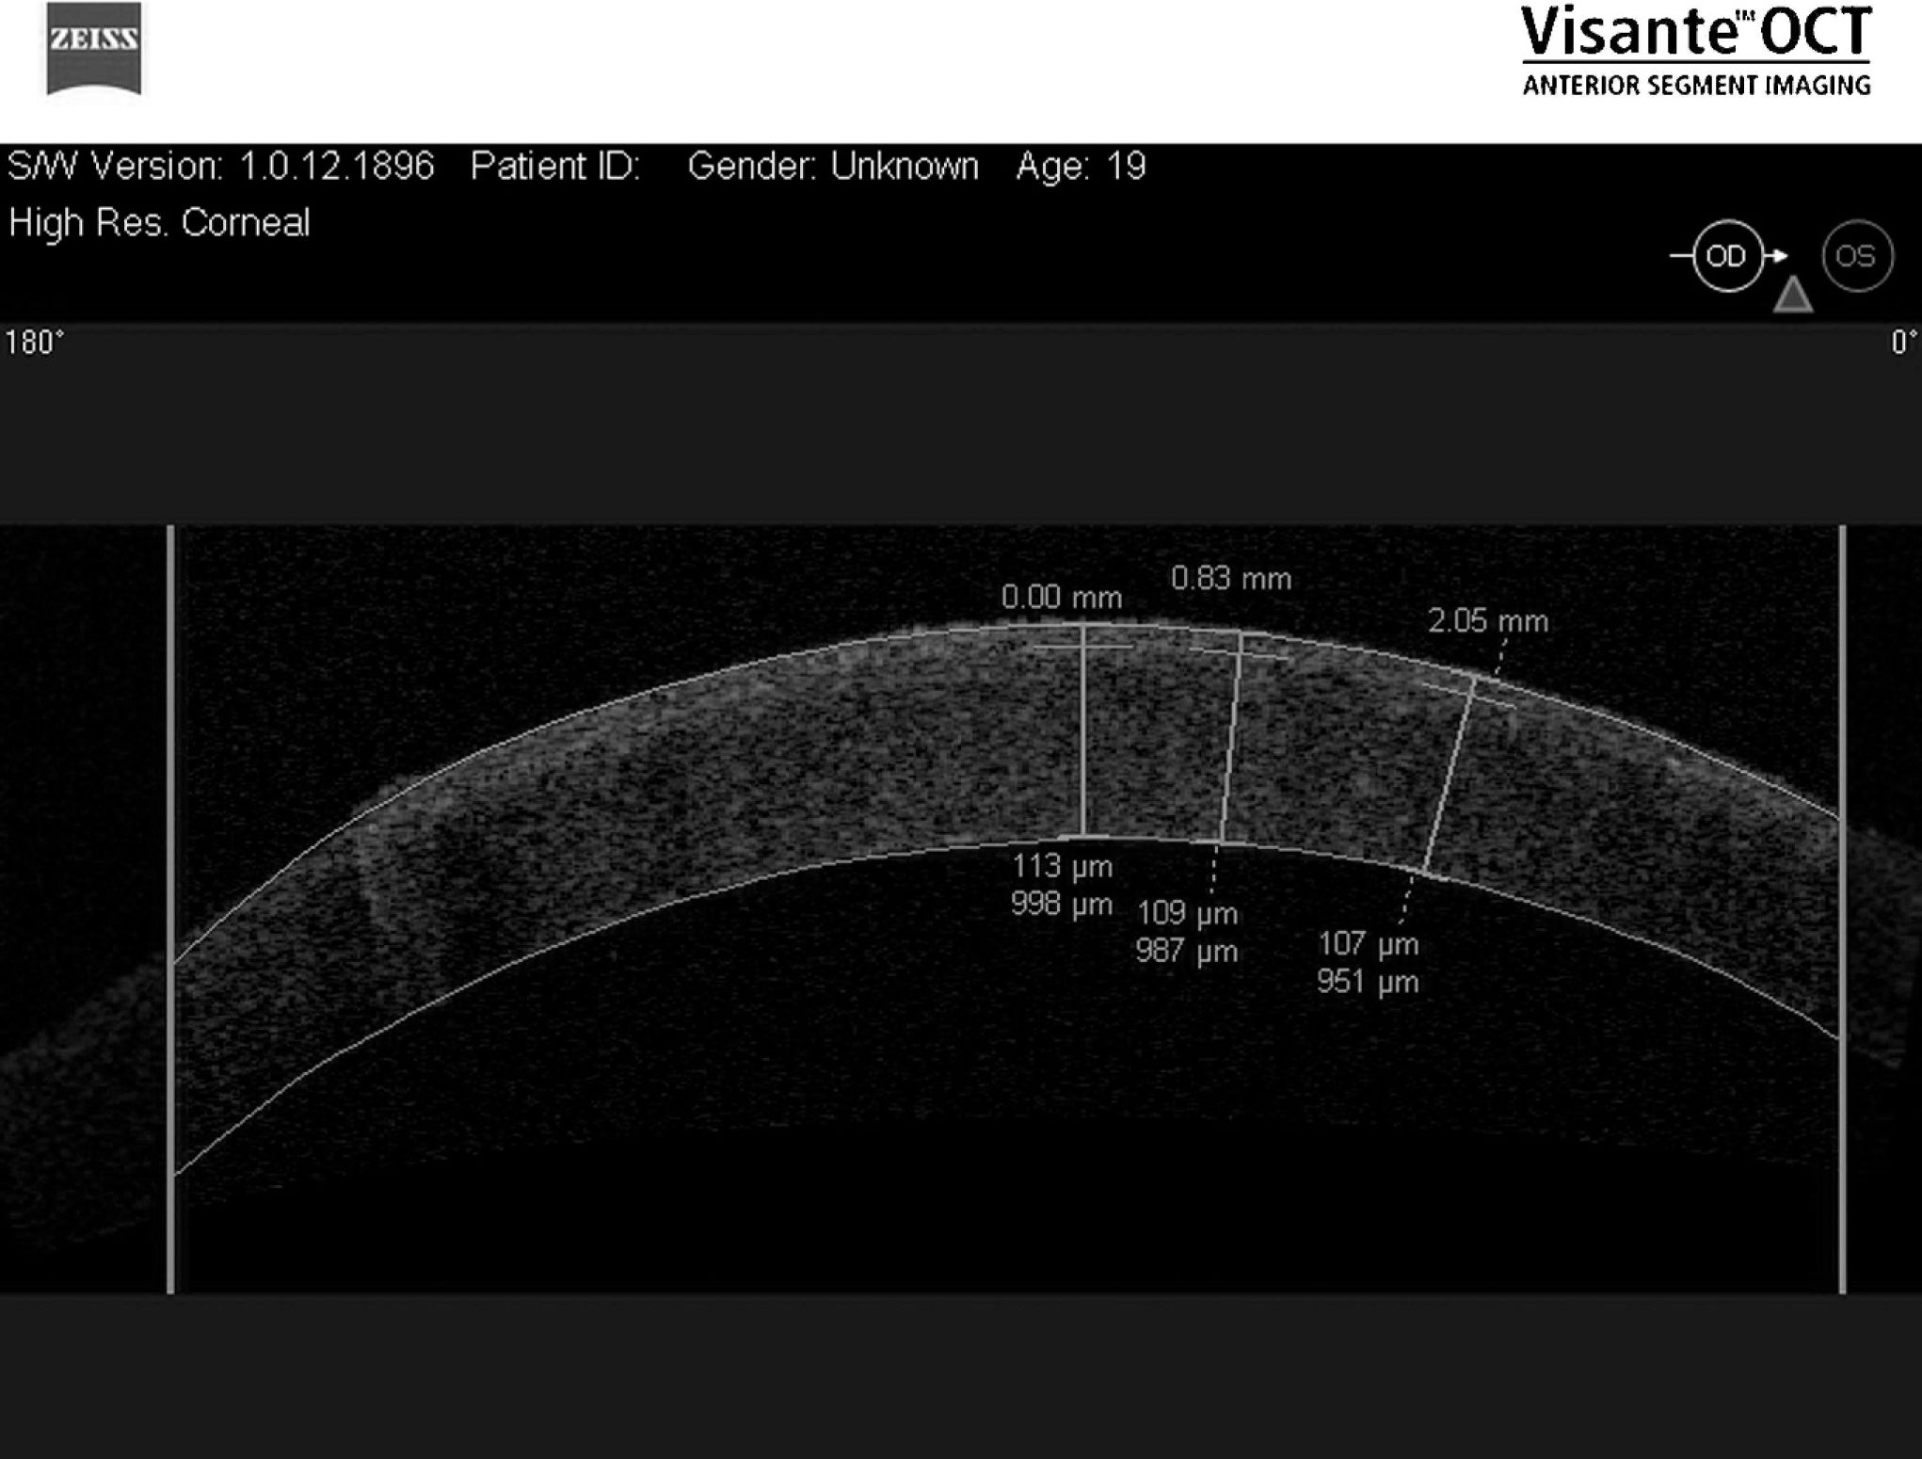Click the Age: 19 text
Viewport: 1922px width, 1459px height.
1081,167
